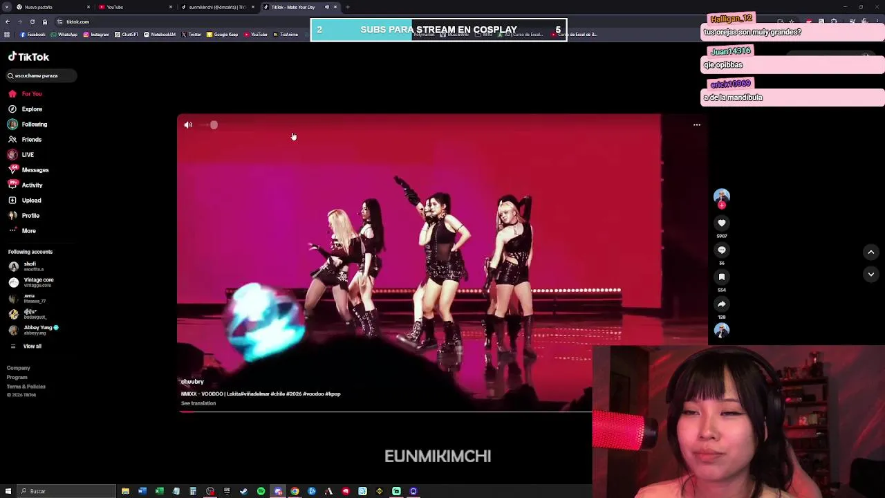Open the video comments
This screenshot has width=885, height=498.
(x=722, y=250)
